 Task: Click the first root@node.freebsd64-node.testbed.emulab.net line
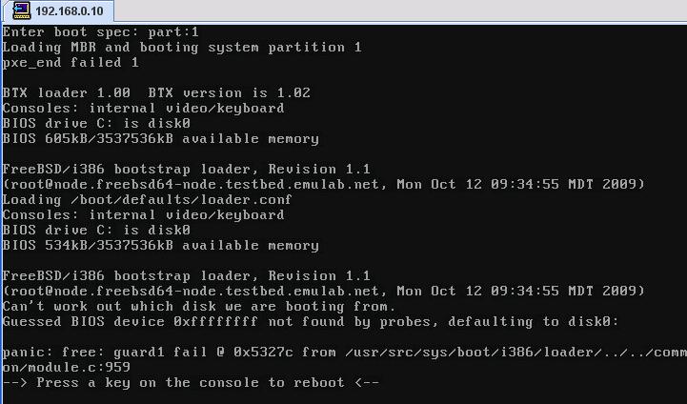pos(323,184)
